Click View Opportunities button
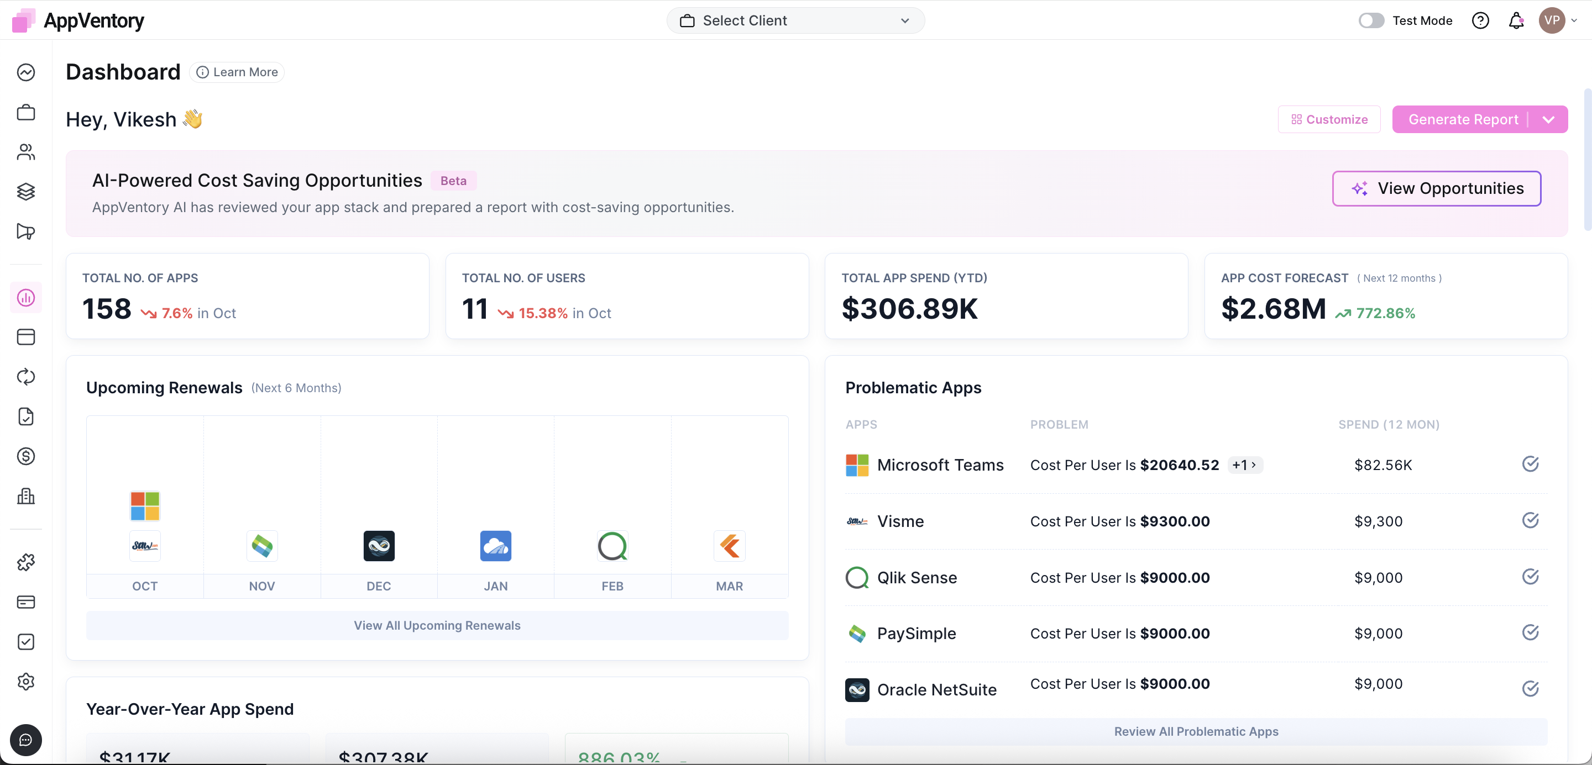Screen dimensions: 1592x765 tap(1436, 188)
